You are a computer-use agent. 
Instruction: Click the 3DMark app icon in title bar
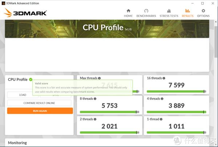3,3
